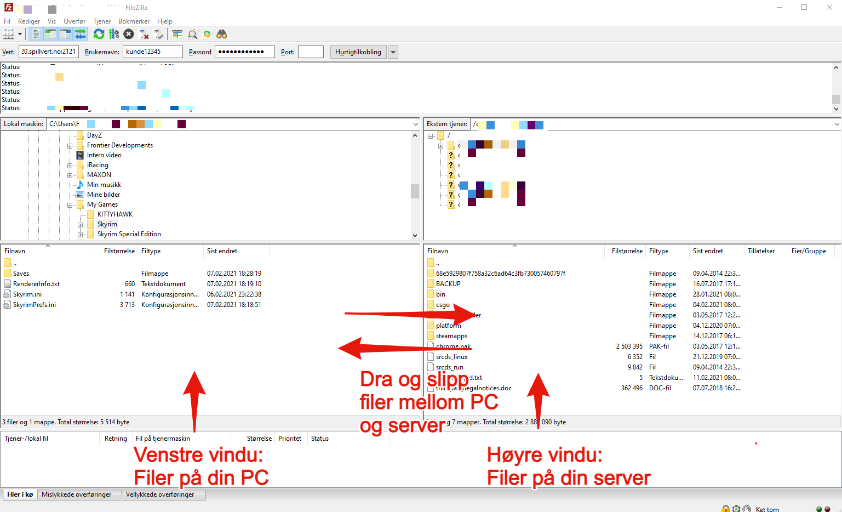The image size is (842, 512).
Task: Collapse the My Games folder
Action: pyautogui.click(x=70, y=205)
